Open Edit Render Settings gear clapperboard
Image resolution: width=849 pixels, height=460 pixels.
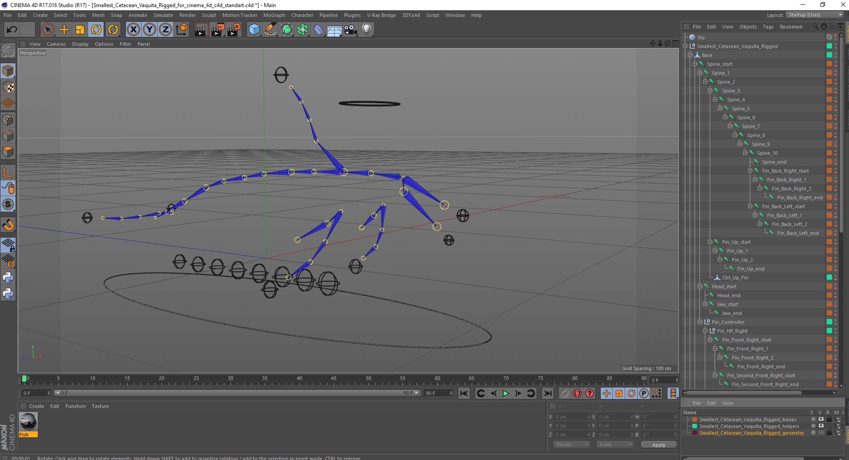(x=234, y=29)
